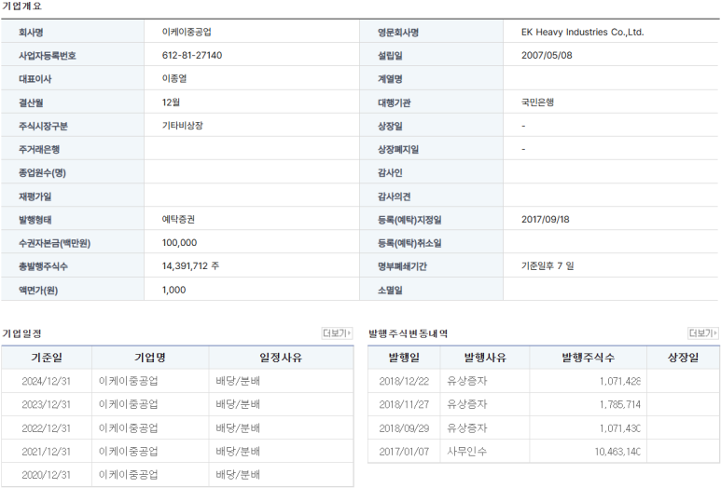Select issue date 2017/01/07
This screenshot has height=488, width=721.
[x=404, y=452]
